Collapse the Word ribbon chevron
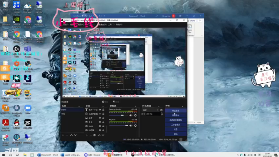This screenshot has height=157, width=279. (202, 36)
